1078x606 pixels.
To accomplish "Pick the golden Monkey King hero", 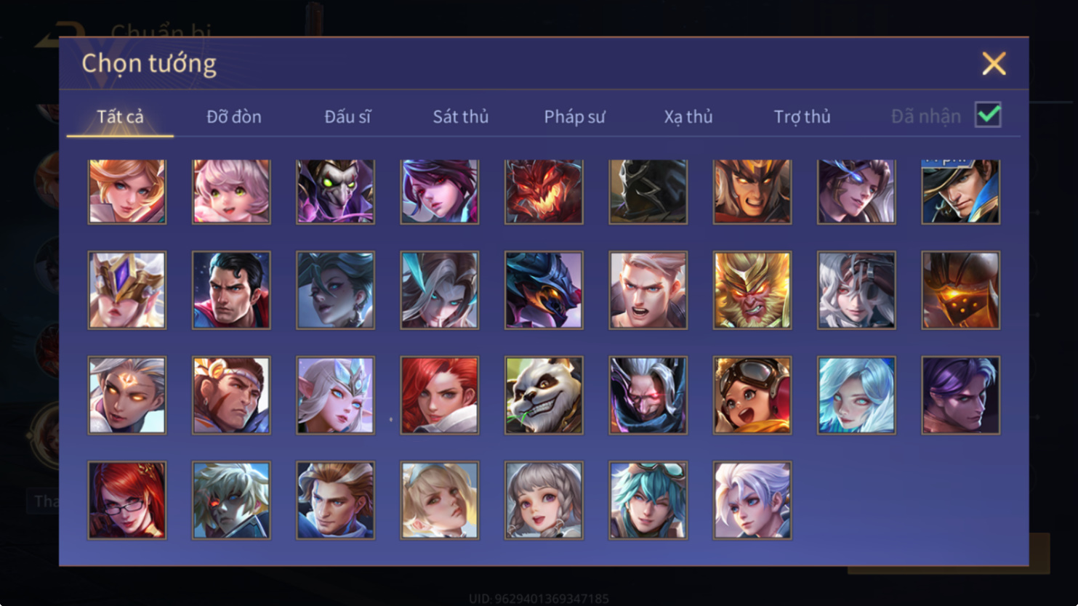I will 752,291.
